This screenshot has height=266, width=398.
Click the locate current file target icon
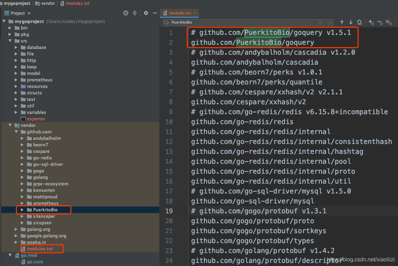click(x=125, y=13)
